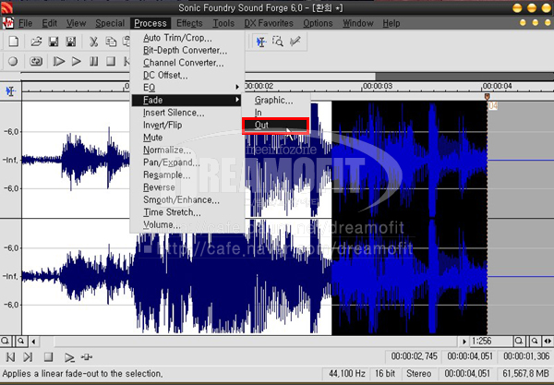Viewport: 554px width, 385px height.
Task: Select the Pencil tool in toolbar
Action: [295, 42]
